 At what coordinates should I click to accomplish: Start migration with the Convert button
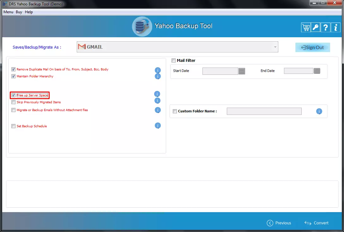(317, 223)
